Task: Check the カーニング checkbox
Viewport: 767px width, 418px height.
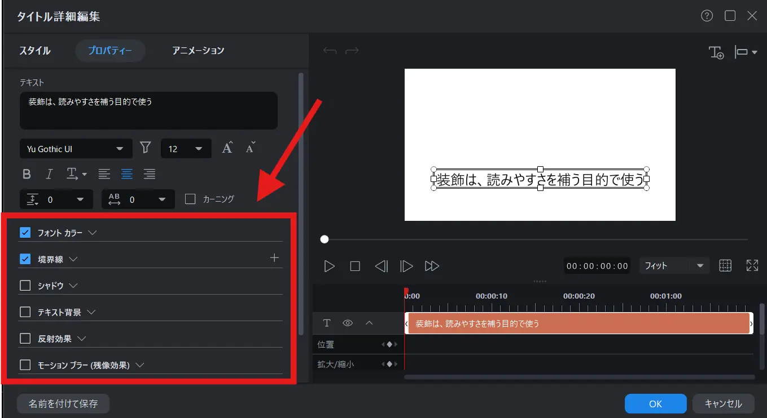Action: 190,199
